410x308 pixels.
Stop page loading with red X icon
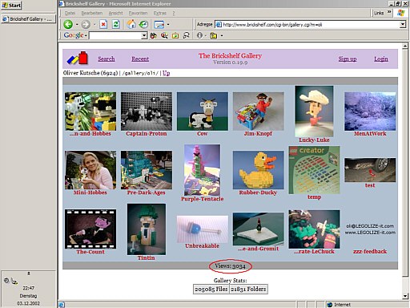point(103,24)
